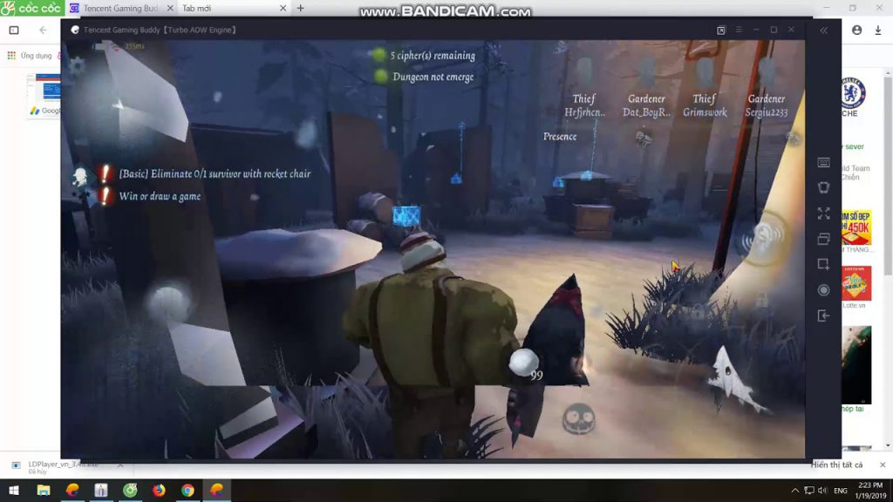Click the exit/back icon in emulator sidebar

823,315
